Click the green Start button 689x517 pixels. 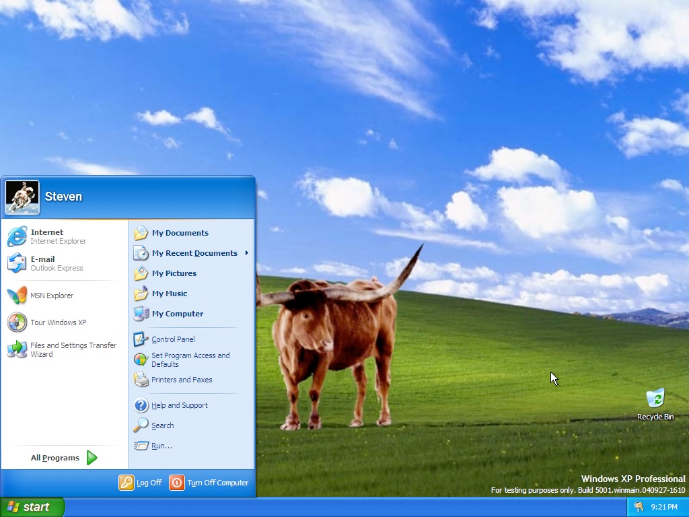[32, 507]
